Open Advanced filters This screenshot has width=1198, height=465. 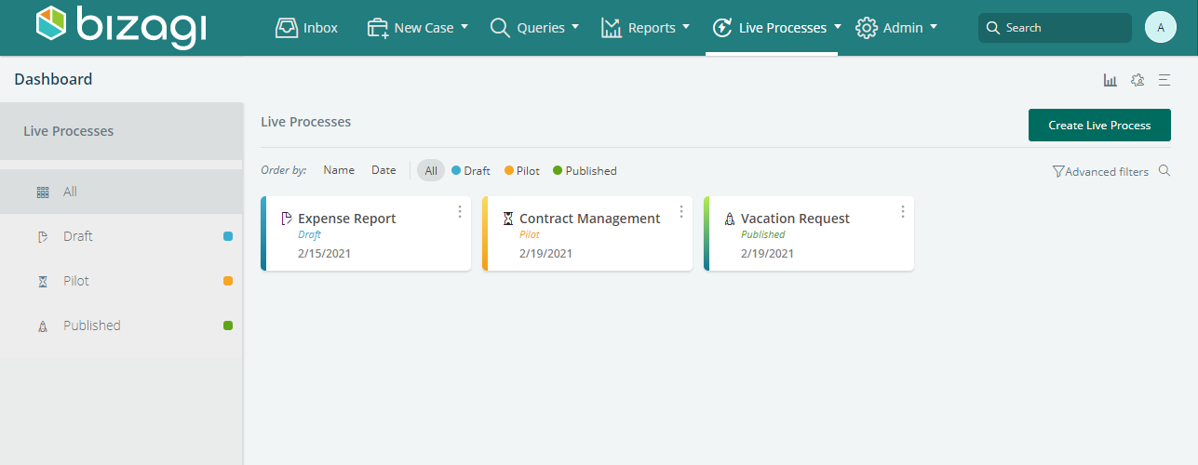tap(1100, 171)
